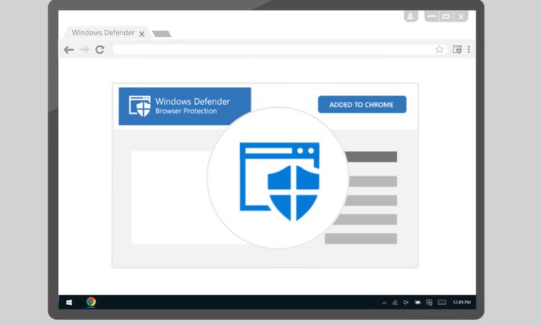This screenshot has width=541, height=325.
Task: Minimize the browser window
Action: (432, 16)
